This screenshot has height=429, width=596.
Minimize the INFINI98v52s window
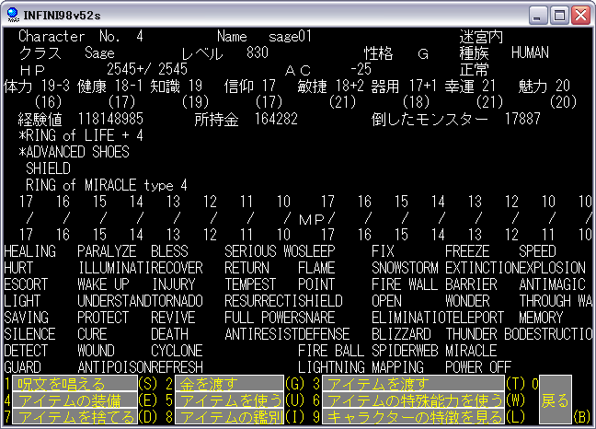tap(537, 16)
